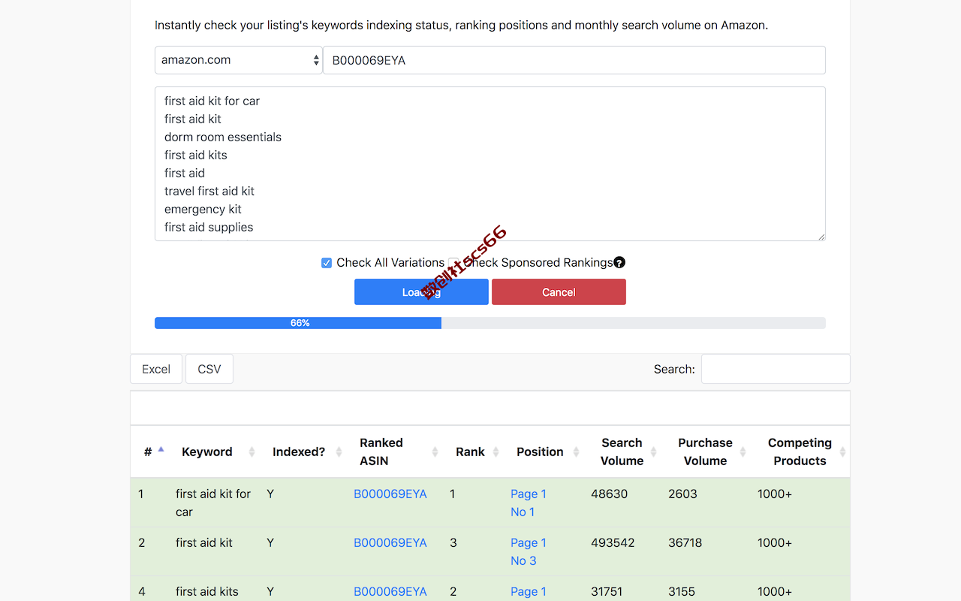
Task: Focus the table Search input box
Action: click(x=776, y=369)
